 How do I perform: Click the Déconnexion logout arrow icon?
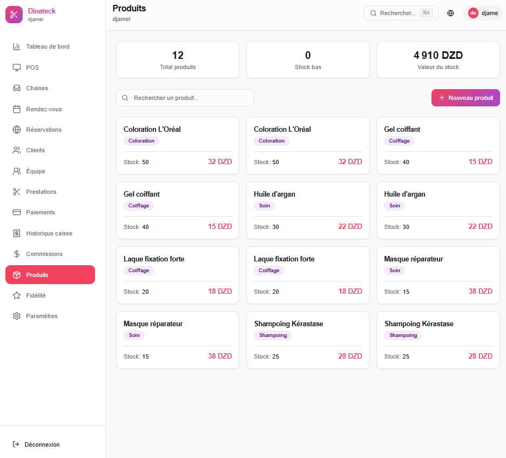16,444
